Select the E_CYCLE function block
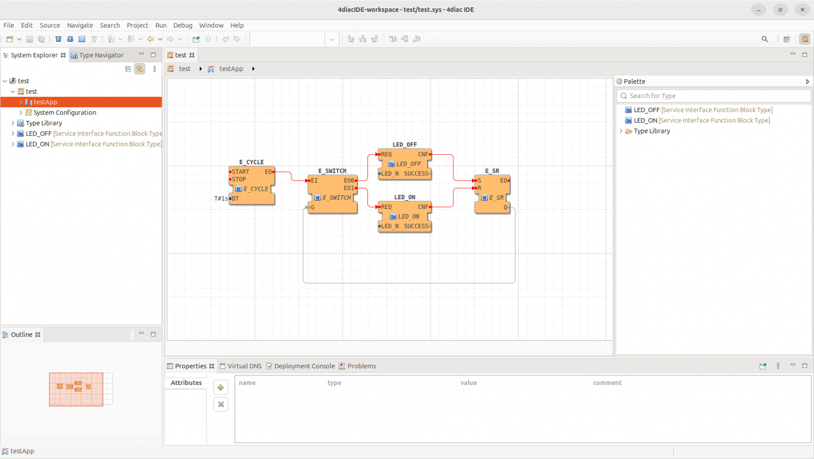The width and height of the screenshot is (814, 459). [x=252, y=184]
